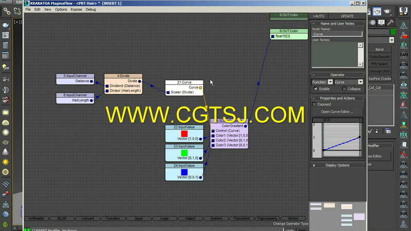Click the green color swatch in node 23
The width and height of the screenshot is (411, 231).
point(184,153)
